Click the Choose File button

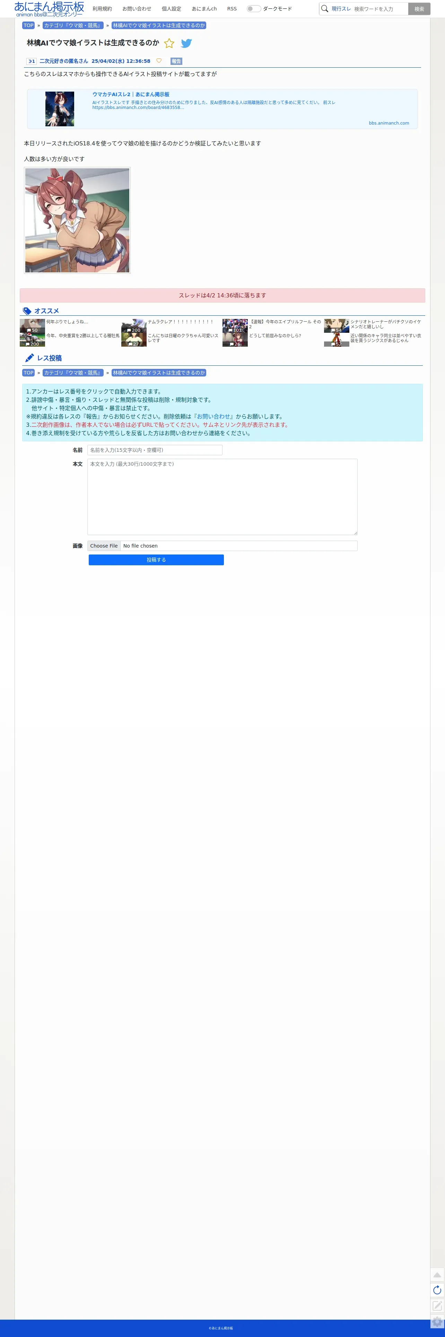click(x=104, y=545)
